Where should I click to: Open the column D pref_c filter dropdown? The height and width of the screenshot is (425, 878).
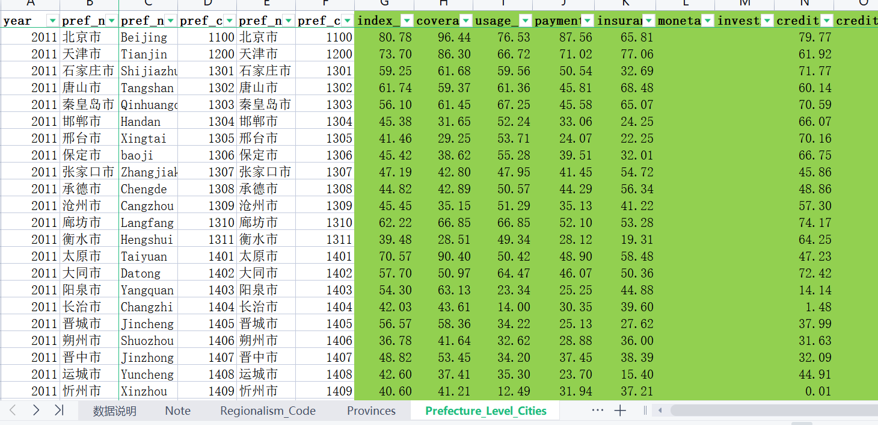(x=230, y=21)
